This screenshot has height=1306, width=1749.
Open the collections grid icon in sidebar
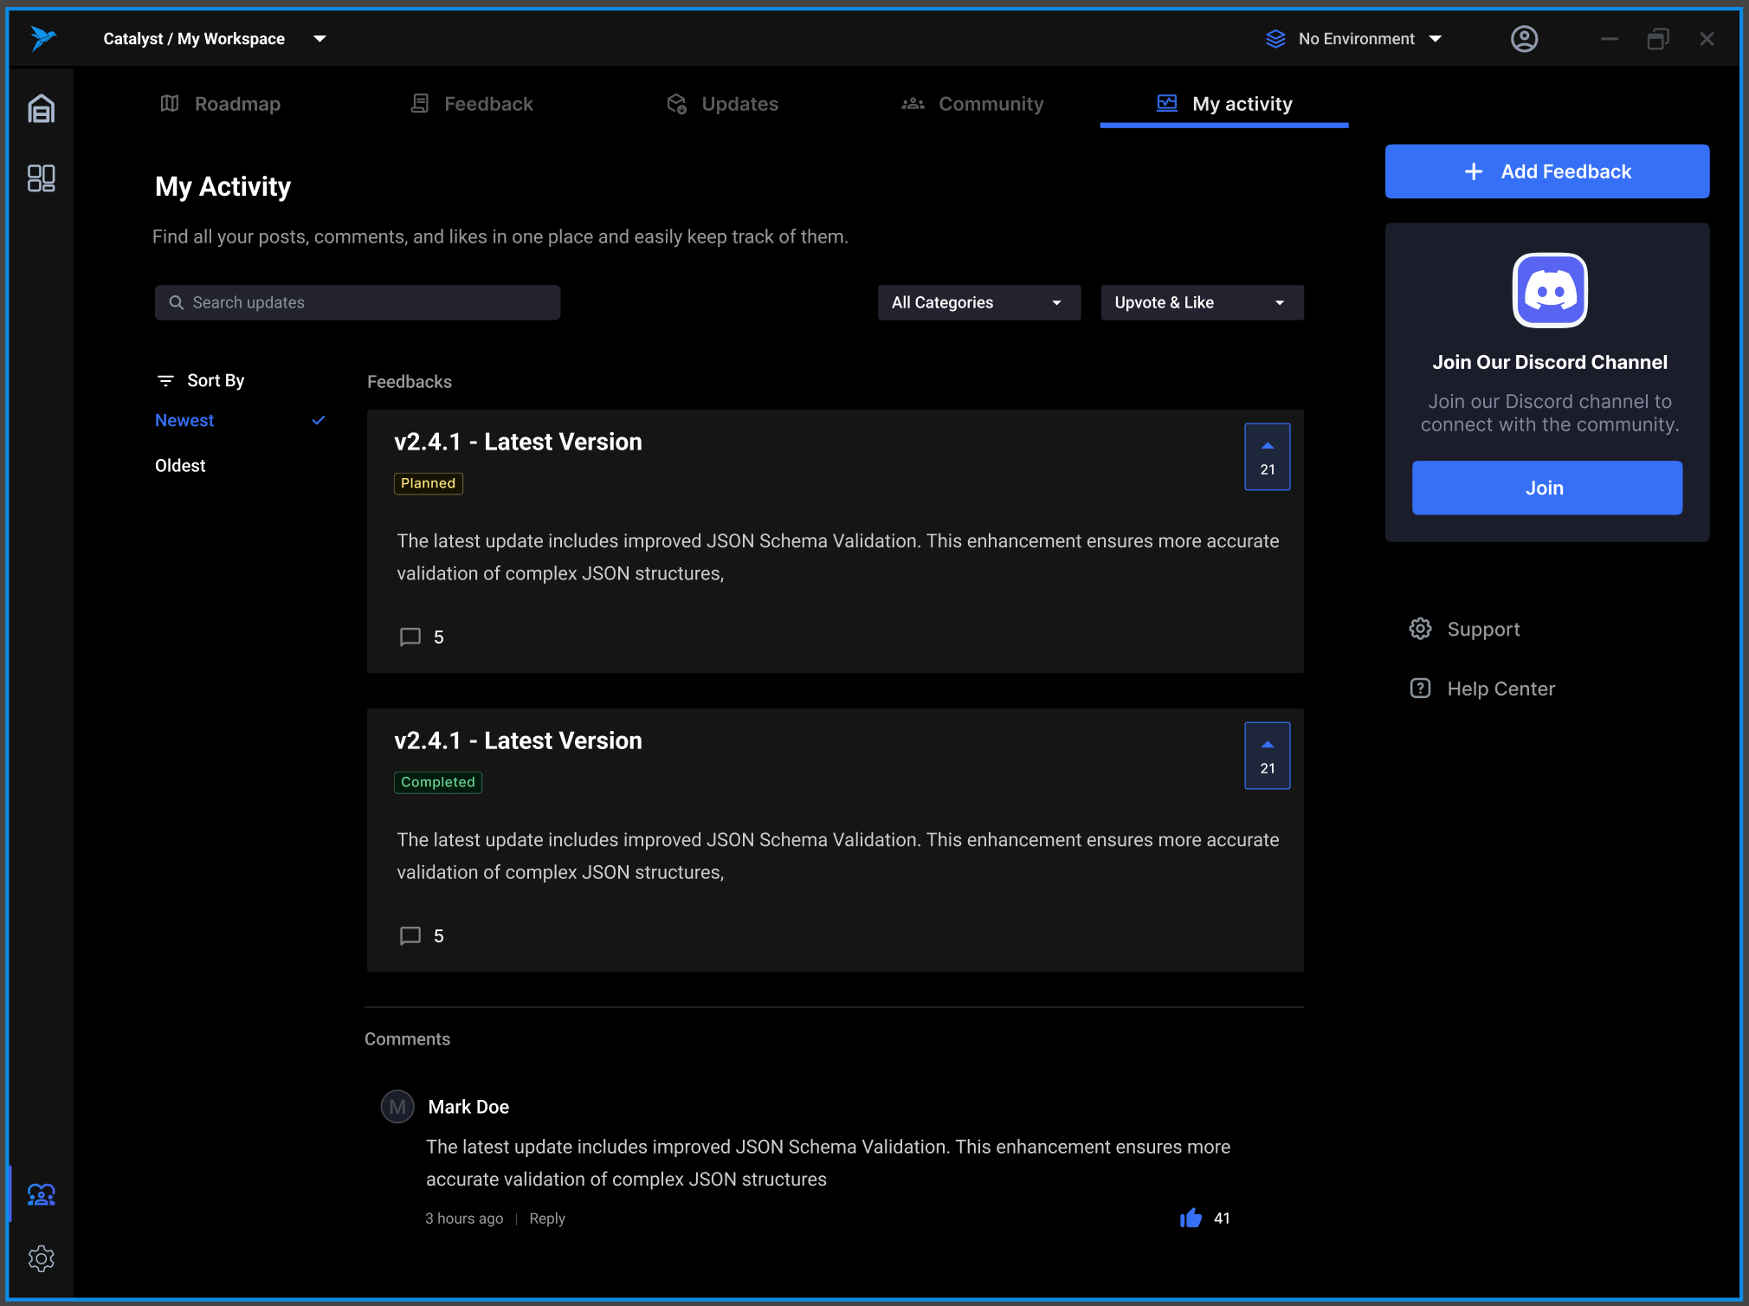[41, 178]
